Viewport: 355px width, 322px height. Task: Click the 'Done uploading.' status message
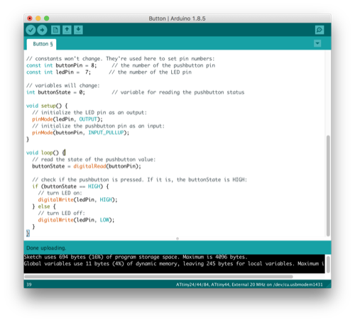(x=46, y=248)
